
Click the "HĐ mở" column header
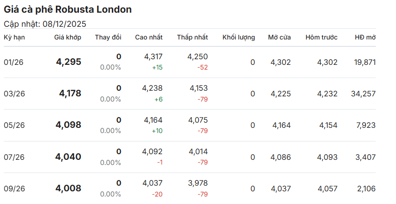coord(365,37)
